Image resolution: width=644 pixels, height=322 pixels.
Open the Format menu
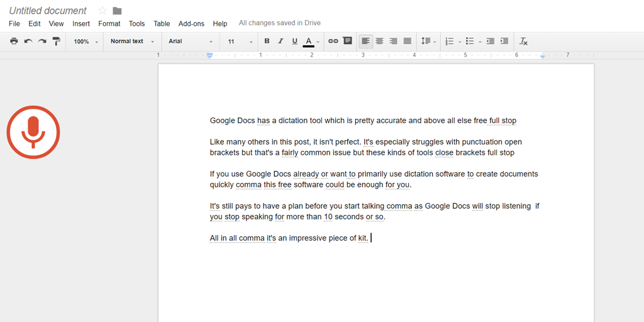[x=109, y=23]
